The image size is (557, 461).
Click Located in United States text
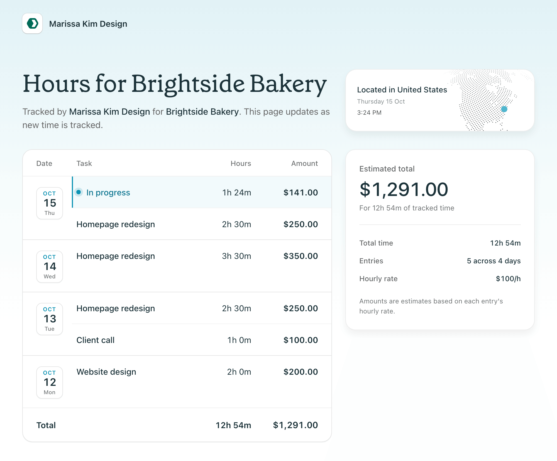click(x=402, y=90)
